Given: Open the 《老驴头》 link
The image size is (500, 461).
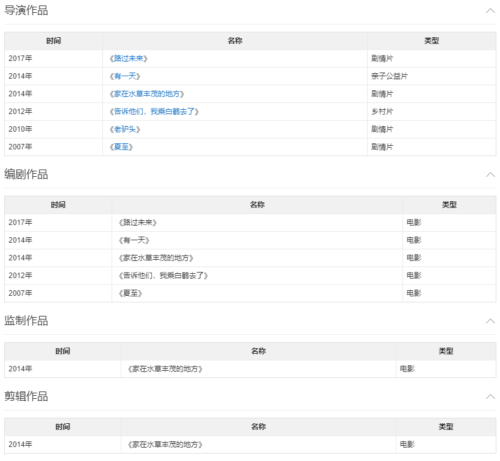Looking at the screenshot, I should (125, 129).
